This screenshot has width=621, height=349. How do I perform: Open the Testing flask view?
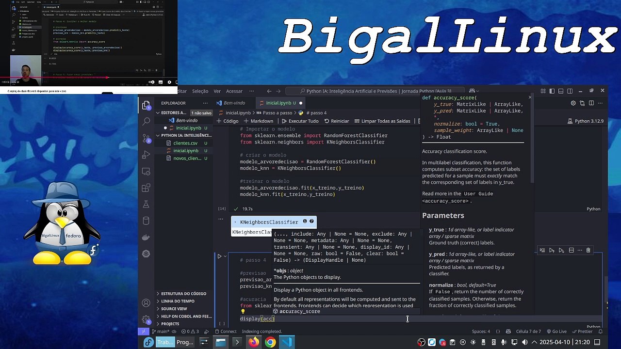(x=146, y=204)
